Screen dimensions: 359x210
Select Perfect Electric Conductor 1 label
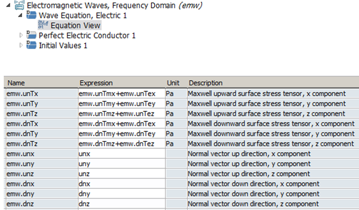(87, 35)
